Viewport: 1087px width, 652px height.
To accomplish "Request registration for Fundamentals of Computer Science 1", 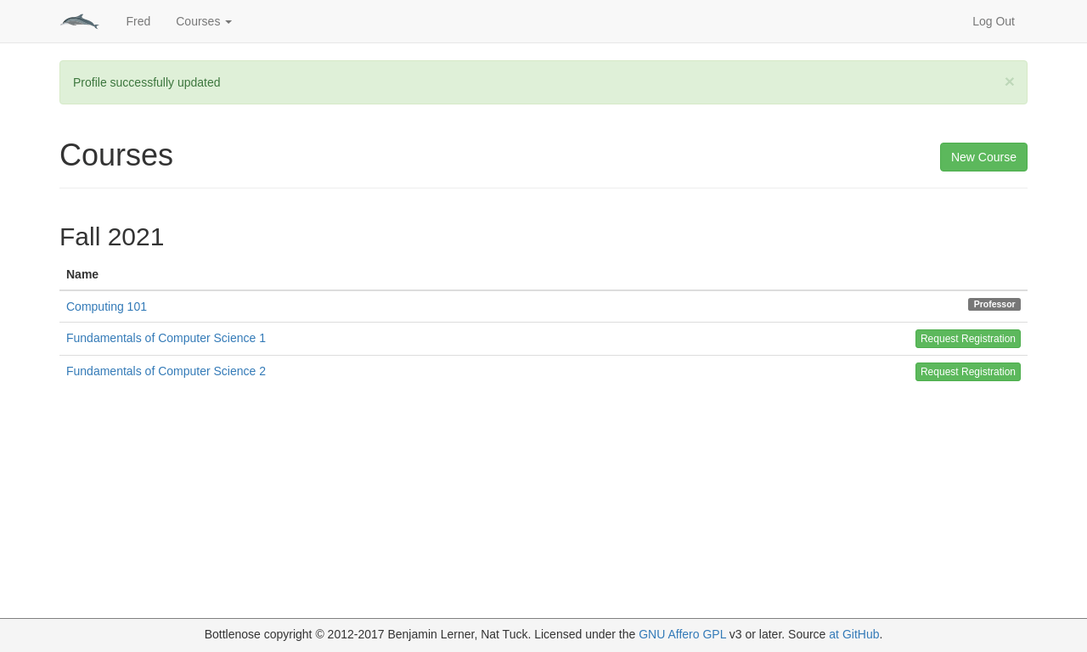I will coord(967,339).
